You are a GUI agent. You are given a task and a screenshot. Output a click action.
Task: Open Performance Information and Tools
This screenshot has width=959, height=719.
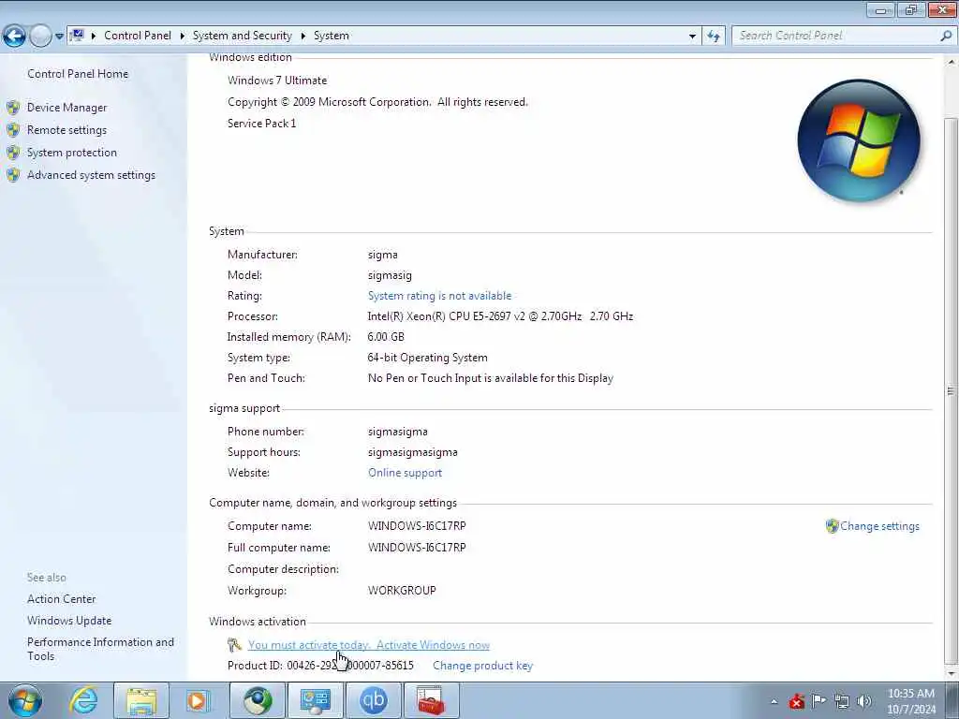coord(100,649)
